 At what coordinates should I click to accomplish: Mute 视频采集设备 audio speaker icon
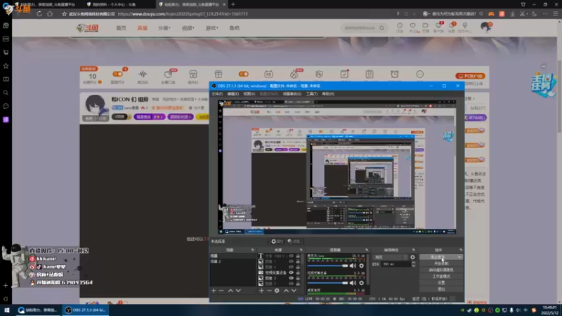353,283
